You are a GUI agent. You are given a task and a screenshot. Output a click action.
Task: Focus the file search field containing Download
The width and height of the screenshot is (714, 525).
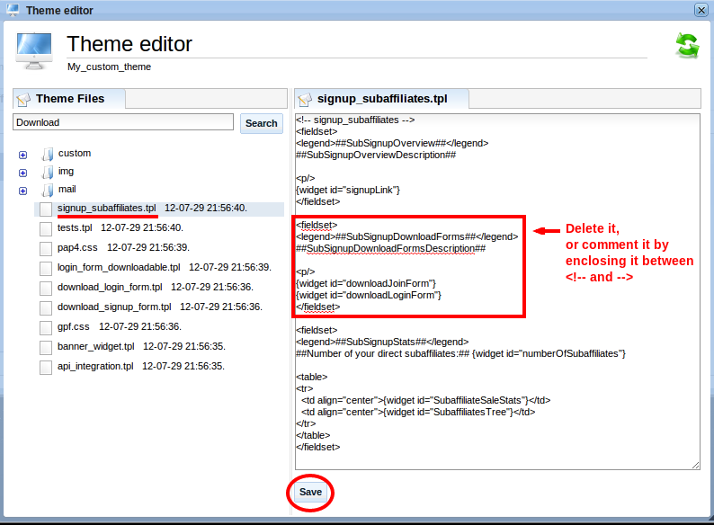click(123, 122)
